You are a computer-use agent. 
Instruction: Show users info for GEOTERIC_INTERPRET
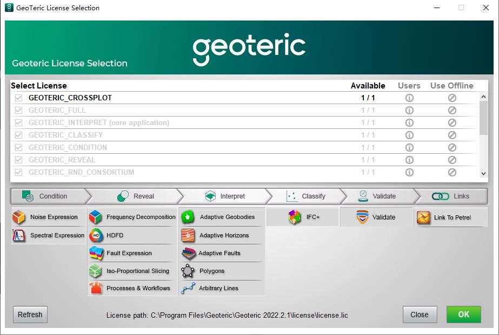(x=409, y=122)
